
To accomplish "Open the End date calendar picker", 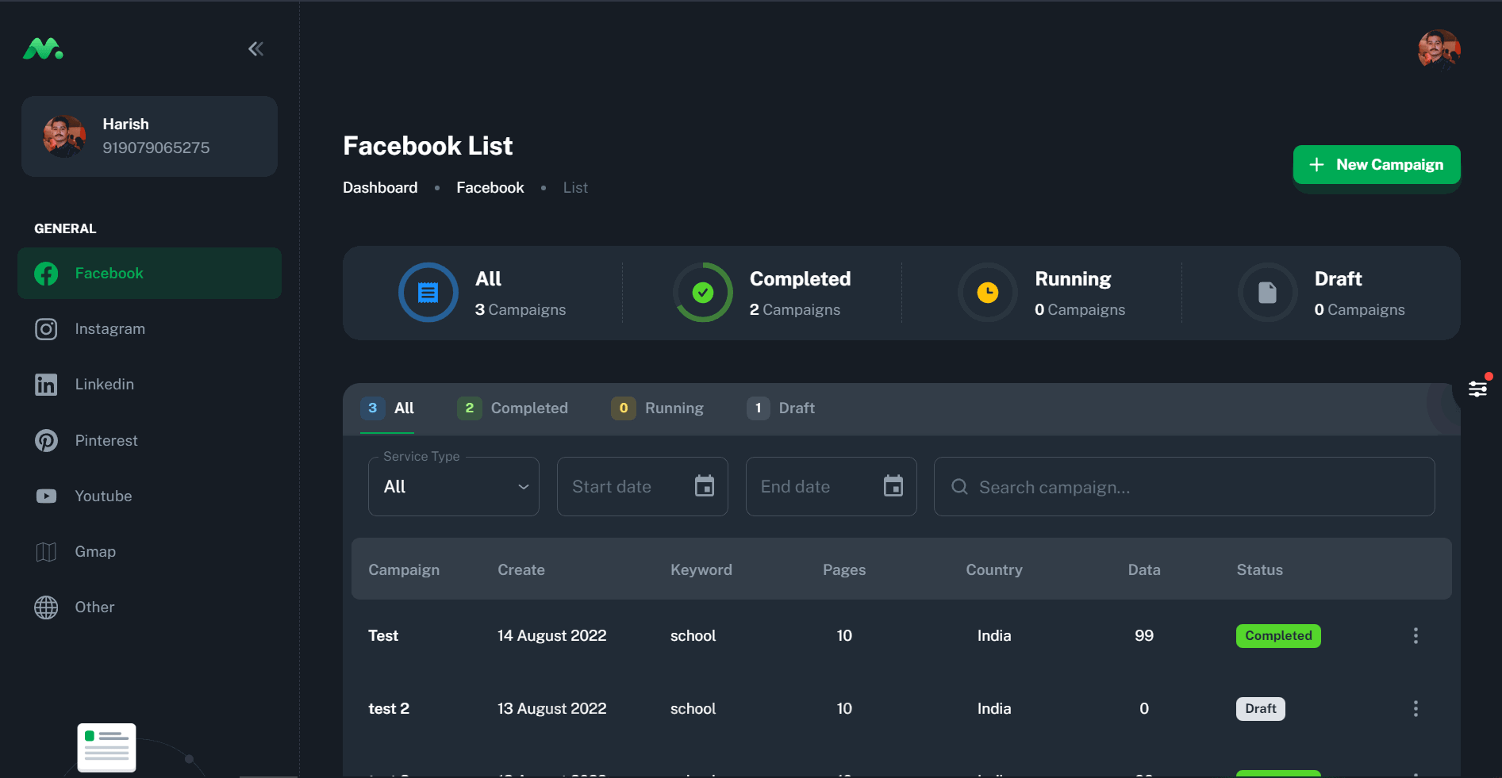I will pos(893,486).
